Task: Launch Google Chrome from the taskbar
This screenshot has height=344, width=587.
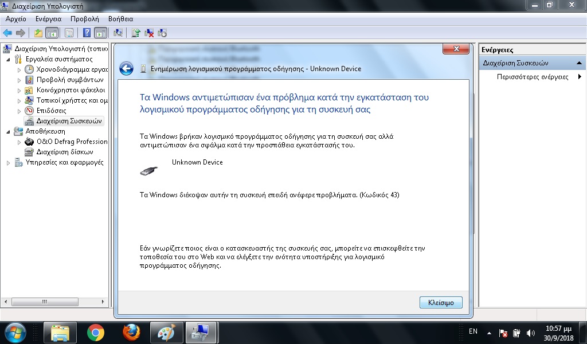Action: click(96, 333)
